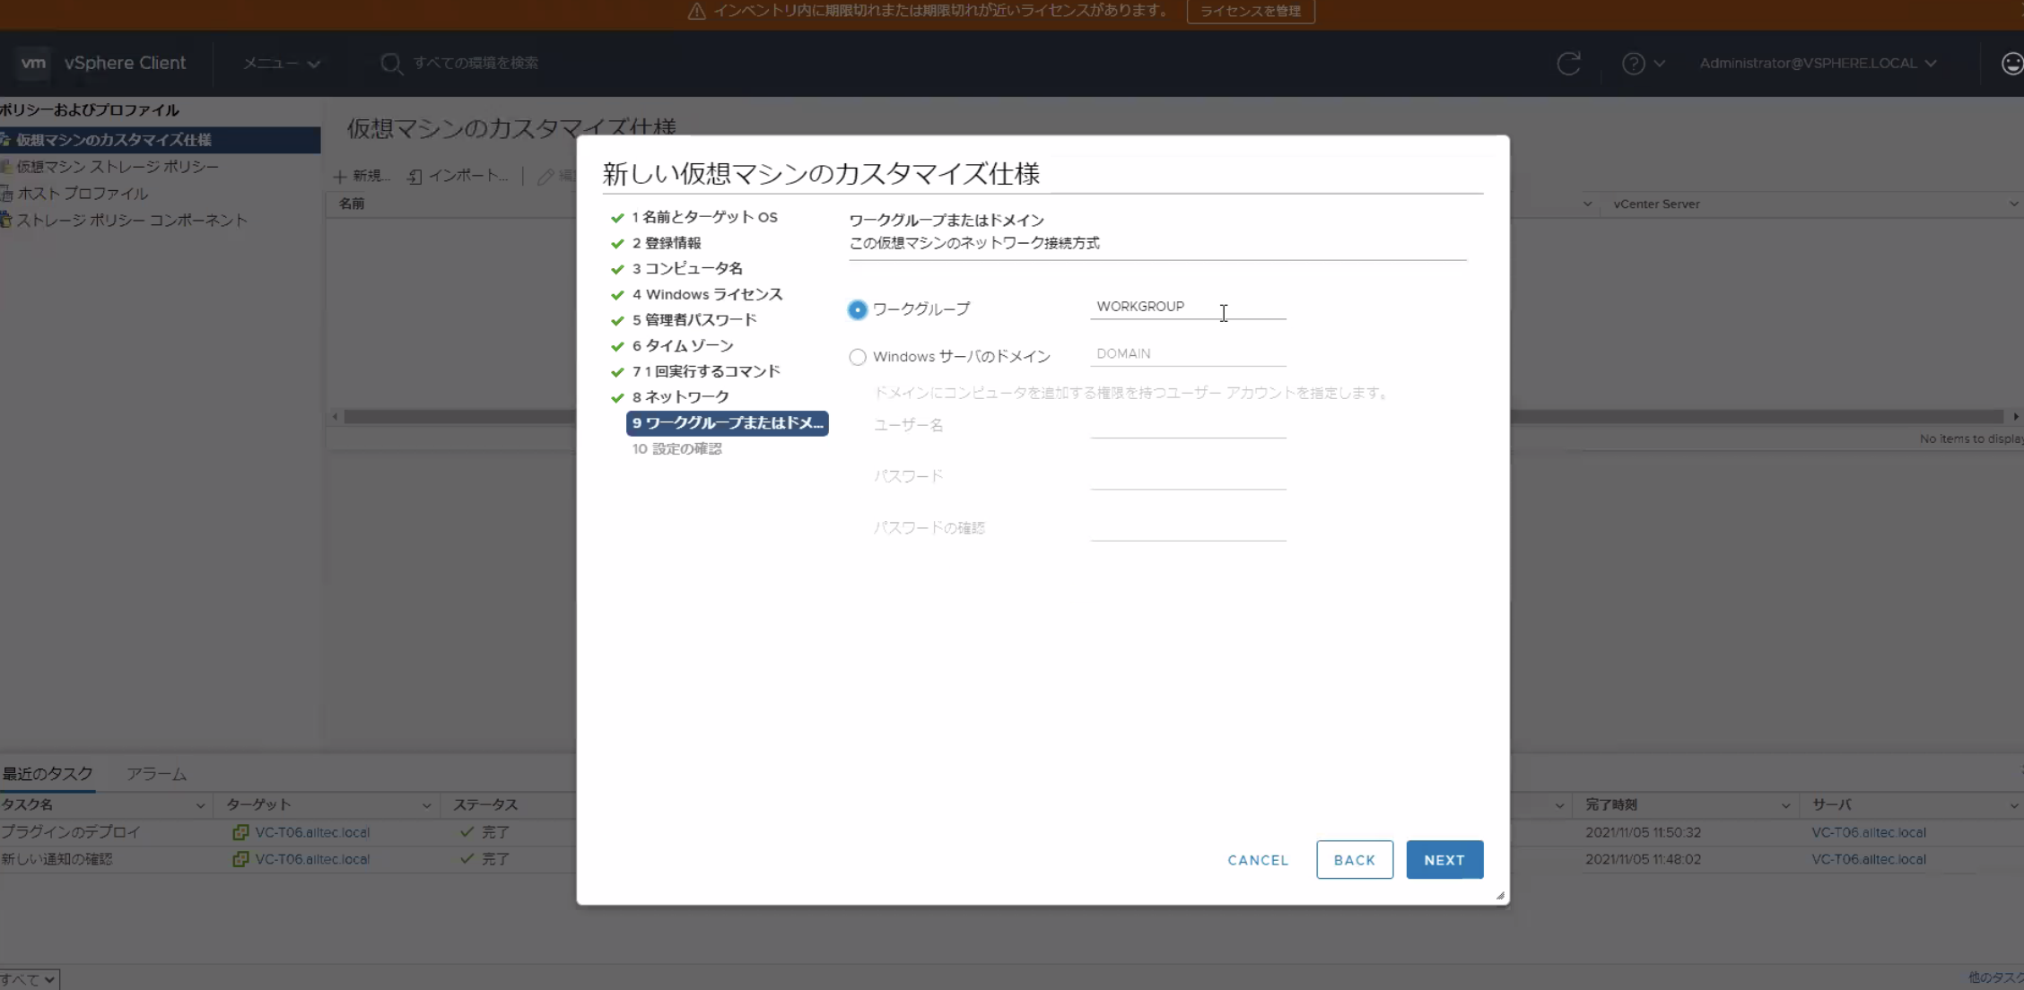Select the Windows サーバのドメイン radio button
2024x990 pixels.
[x=857, y=356]
